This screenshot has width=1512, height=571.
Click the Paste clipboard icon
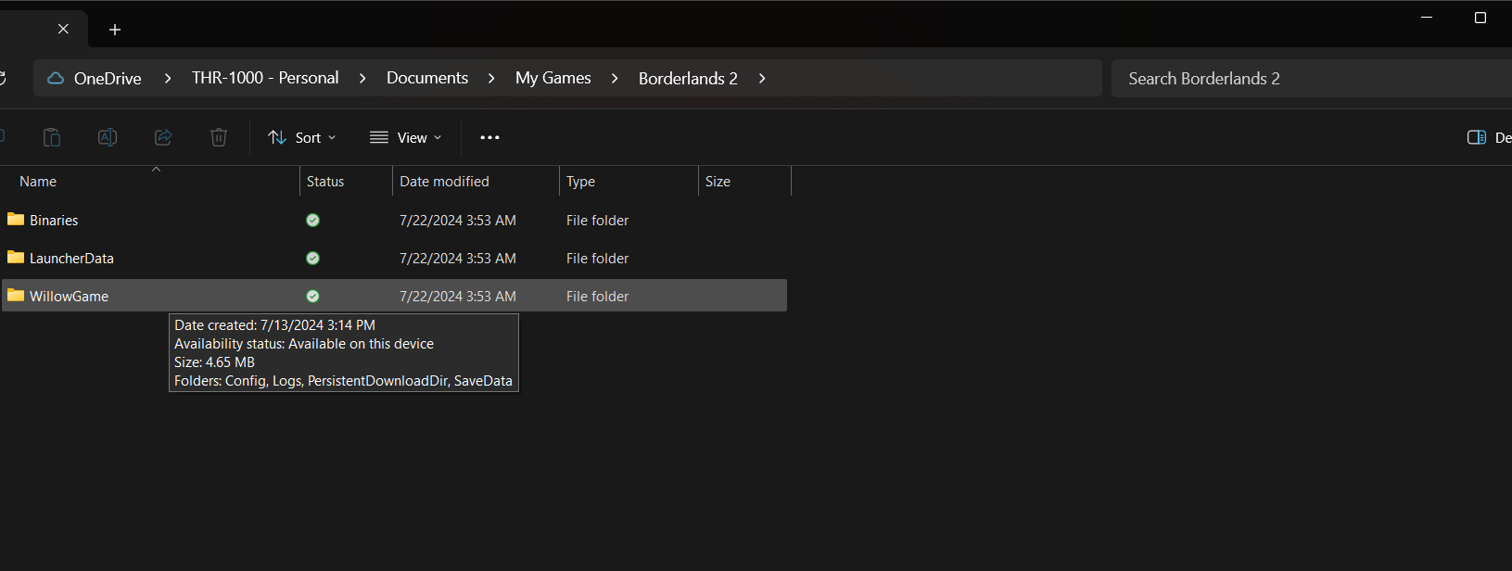click(x=52, y=137)
